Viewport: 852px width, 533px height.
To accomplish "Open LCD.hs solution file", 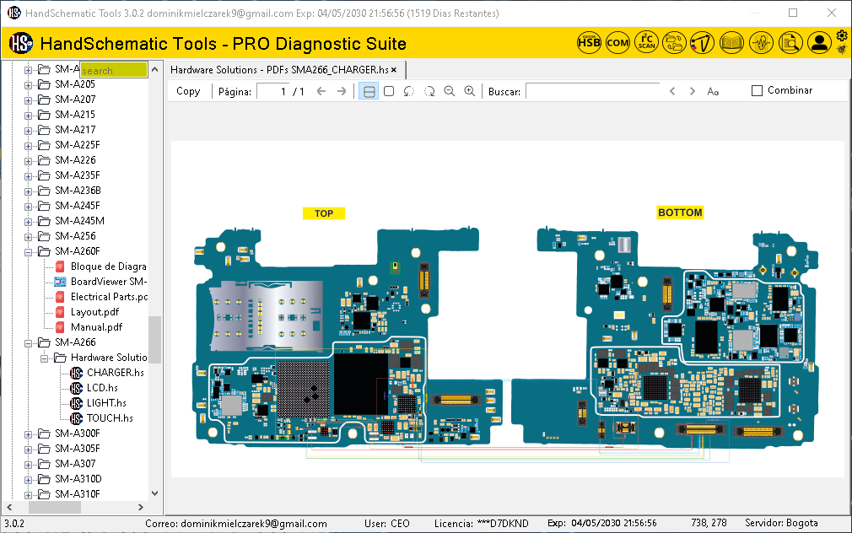I will [102, 387].
